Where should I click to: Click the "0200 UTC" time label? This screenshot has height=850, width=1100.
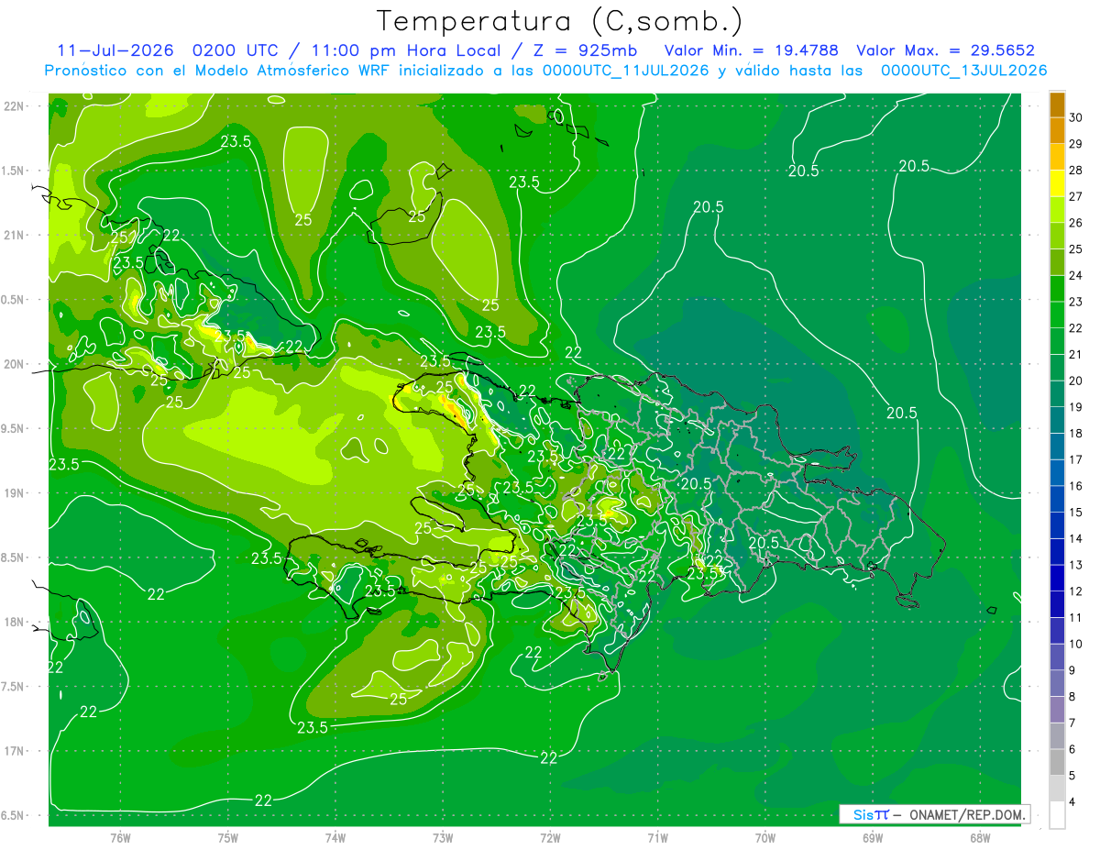(235, 50)
